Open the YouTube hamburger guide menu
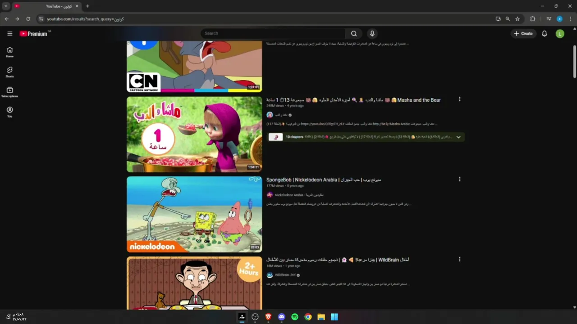The width and height of the screenshot is (577, 324). click(x=9, y=33)
